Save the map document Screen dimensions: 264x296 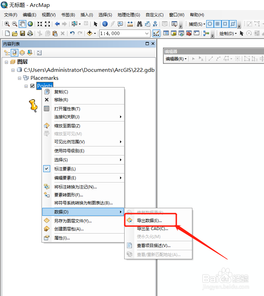tap(22, 33)
